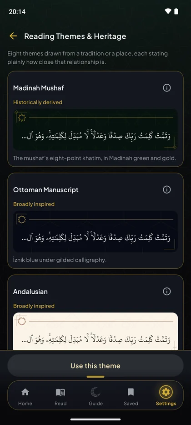Select the Ottoman Manuscript theme card
Viewport: 191px width, 425px height.
point(95,220)
